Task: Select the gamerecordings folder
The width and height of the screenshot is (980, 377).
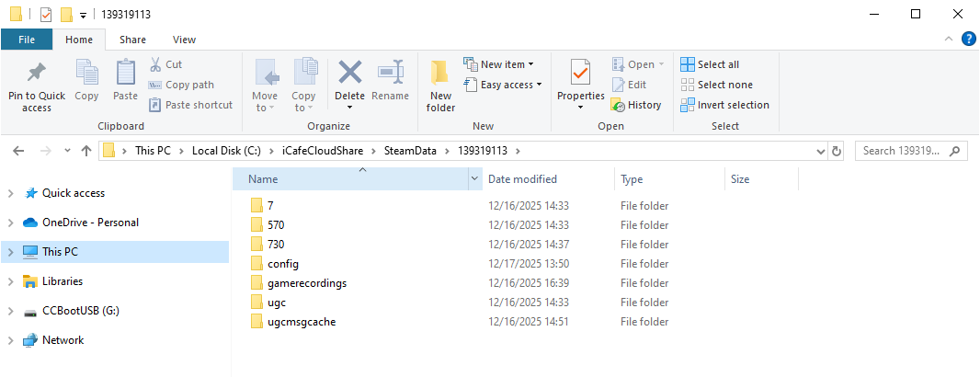Action: click(306, 283)
